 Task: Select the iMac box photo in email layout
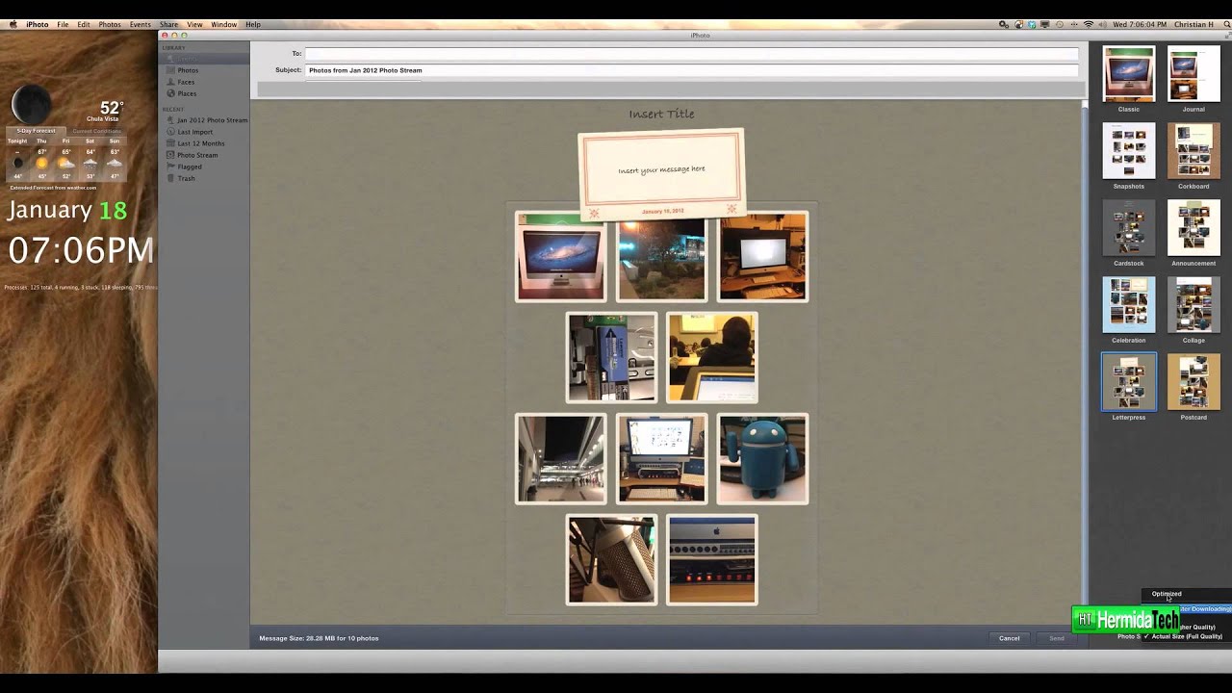tap(561, 257)
